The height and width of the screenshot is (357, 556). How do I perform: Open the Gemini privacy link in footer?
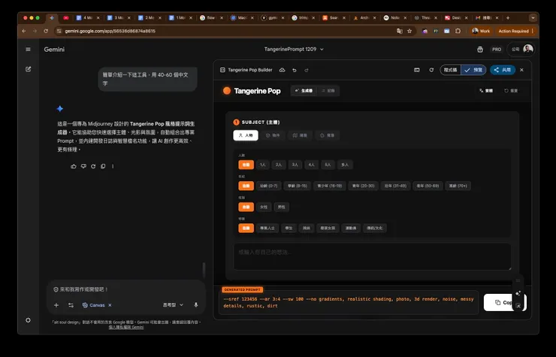pos(126,327)
